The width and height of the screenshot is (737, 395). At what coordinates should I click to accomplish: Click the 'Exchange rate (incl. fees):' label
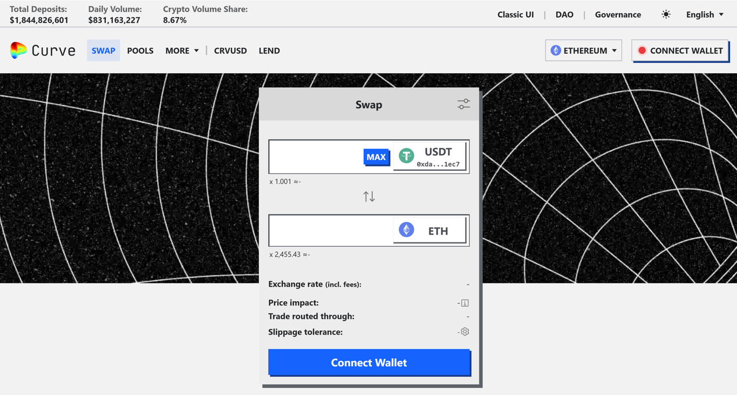pyautogui.click(x=315, y=284)
